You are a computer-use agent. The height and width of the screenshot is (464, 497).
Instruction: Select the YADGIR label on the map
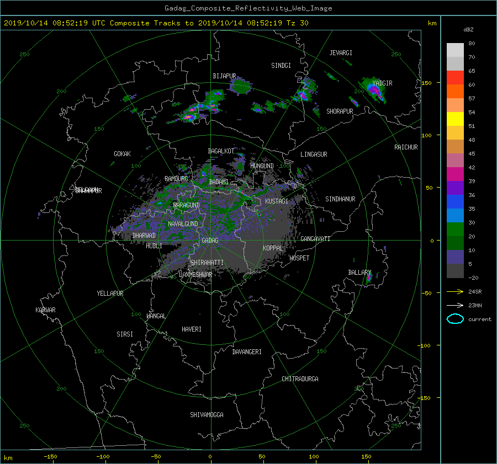pos(382,83)
